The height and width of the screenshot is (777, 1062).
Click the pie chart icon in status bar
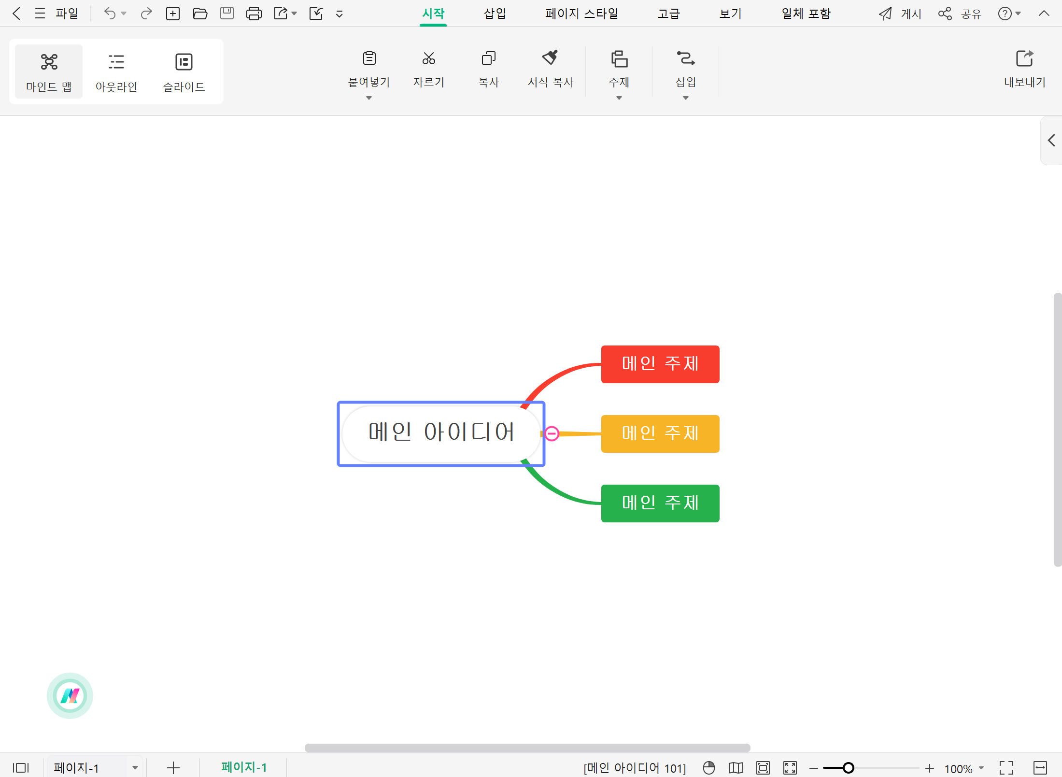[709, 767]
